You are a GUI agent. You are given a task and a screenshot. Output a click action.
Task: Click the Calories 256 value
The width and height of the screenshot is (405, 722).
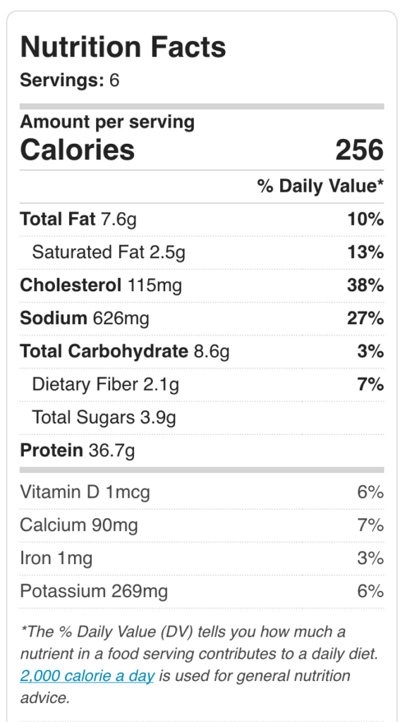tap(359, 150)
